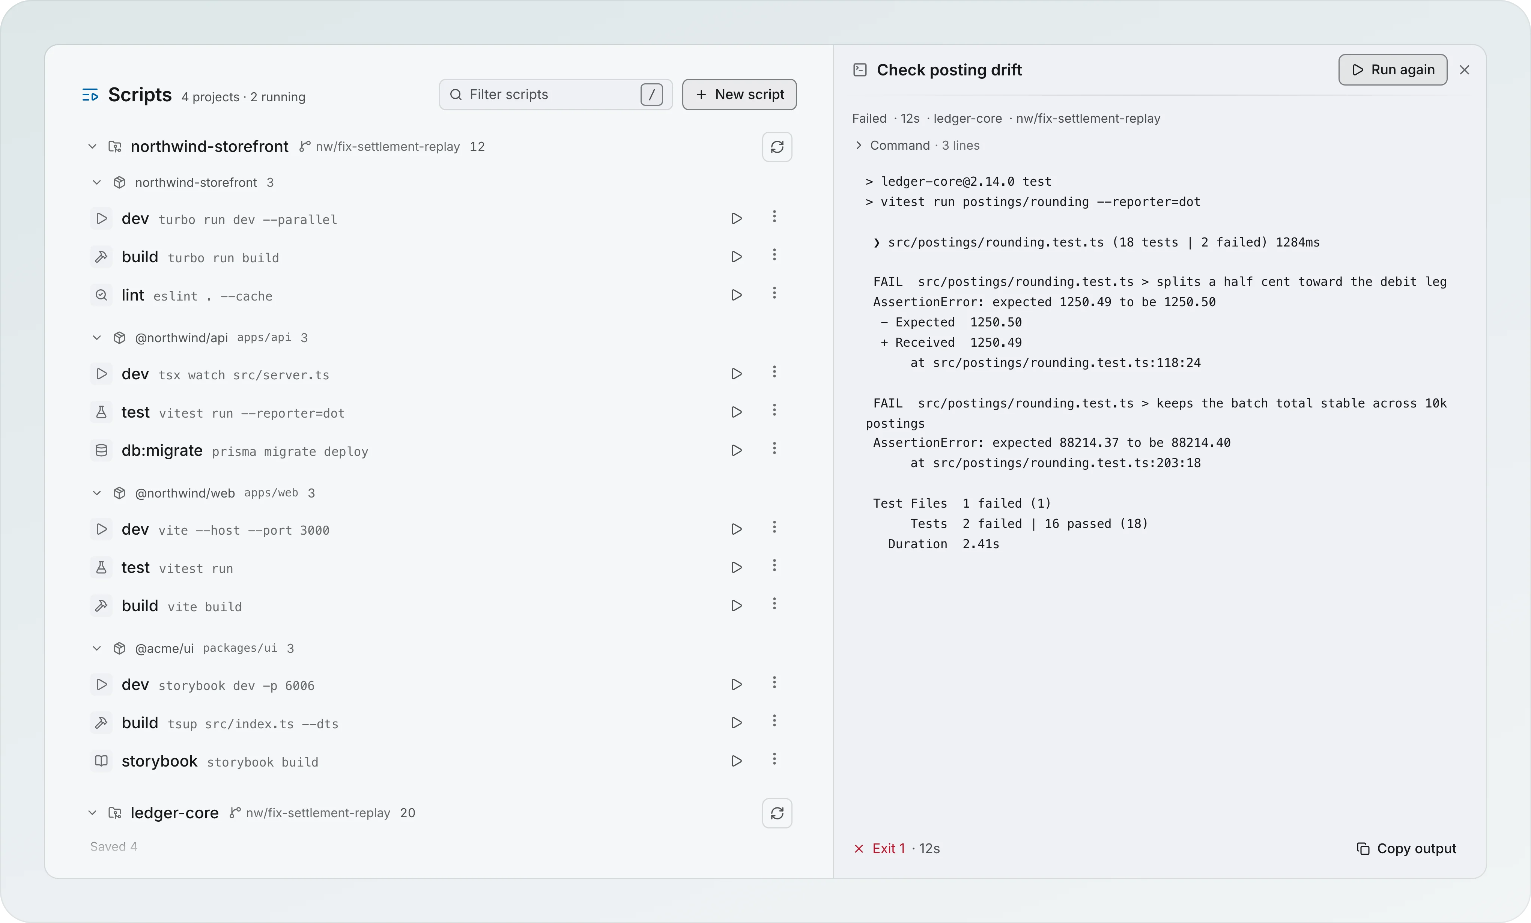
Task: Open more options for turbo run dev
Action: pos(774,216)
